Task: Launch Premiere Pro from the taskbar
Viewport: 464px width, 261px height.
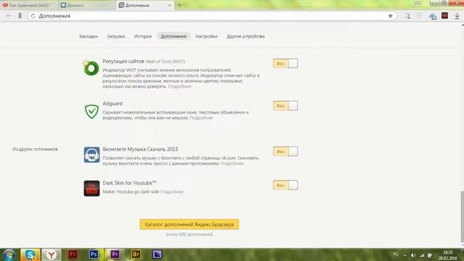Action: (115, 254)
